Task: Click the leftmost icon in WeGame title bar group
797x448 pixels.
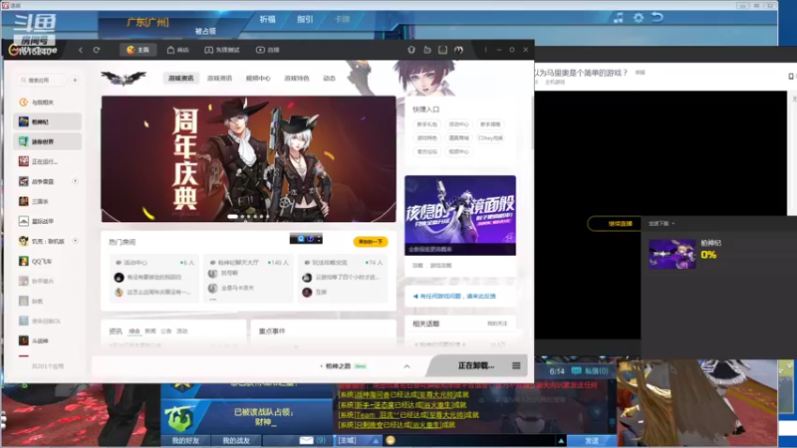Action: (411, 50)
